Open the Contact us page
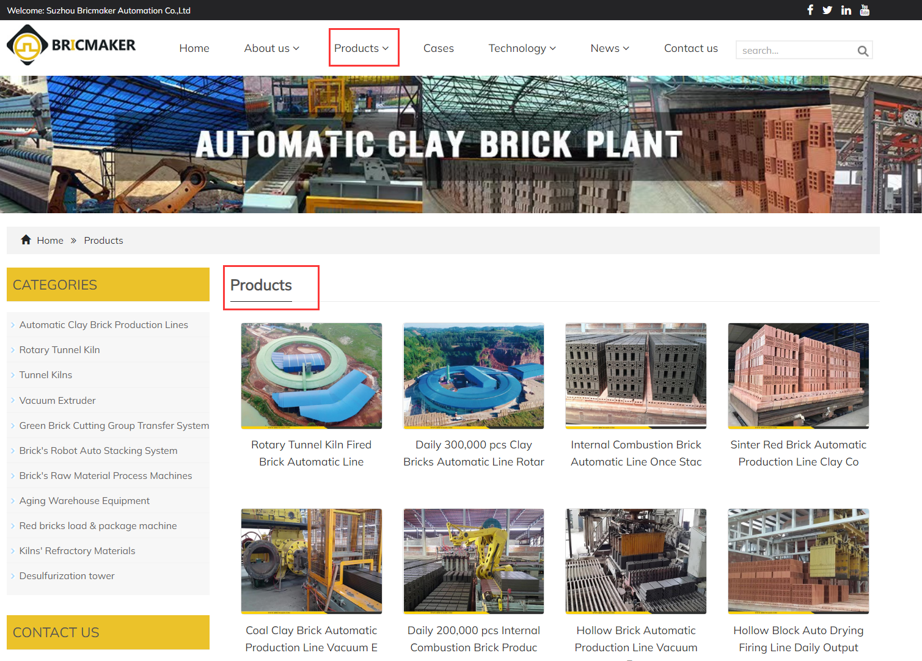 tap(690, 48)
